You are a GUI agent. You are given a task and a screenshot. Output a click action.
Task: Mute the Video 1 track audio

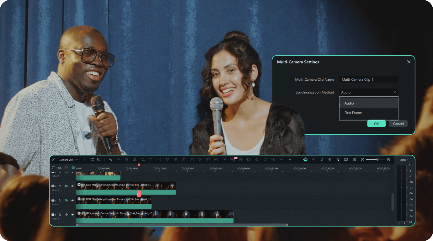tap(66, 215)
